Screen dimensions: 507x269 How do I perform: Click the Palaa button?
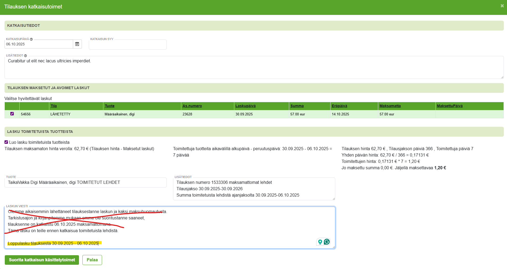point(92,260)
